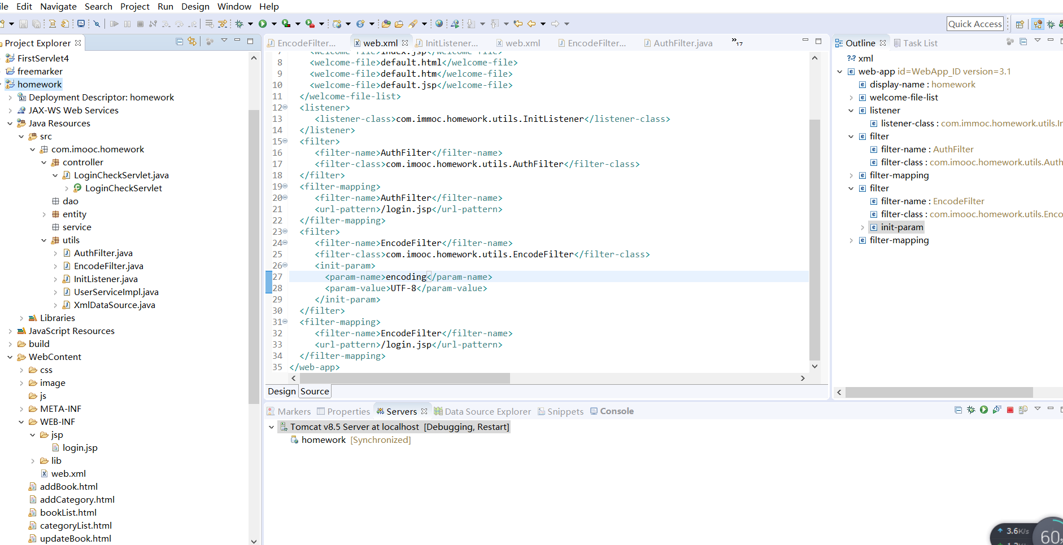Collapse the Tomcat v8.5 Server entry
1063x545 pixels.
[x=271, y=427]
